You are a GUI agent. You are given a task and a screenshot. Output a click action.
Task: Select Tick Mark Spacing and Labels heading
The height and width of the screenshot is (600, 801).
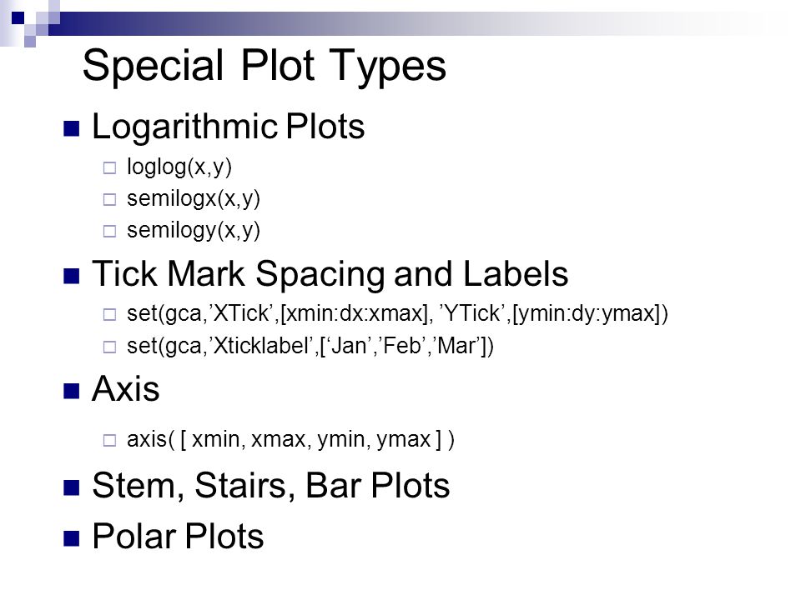click(x=330, y=274)
